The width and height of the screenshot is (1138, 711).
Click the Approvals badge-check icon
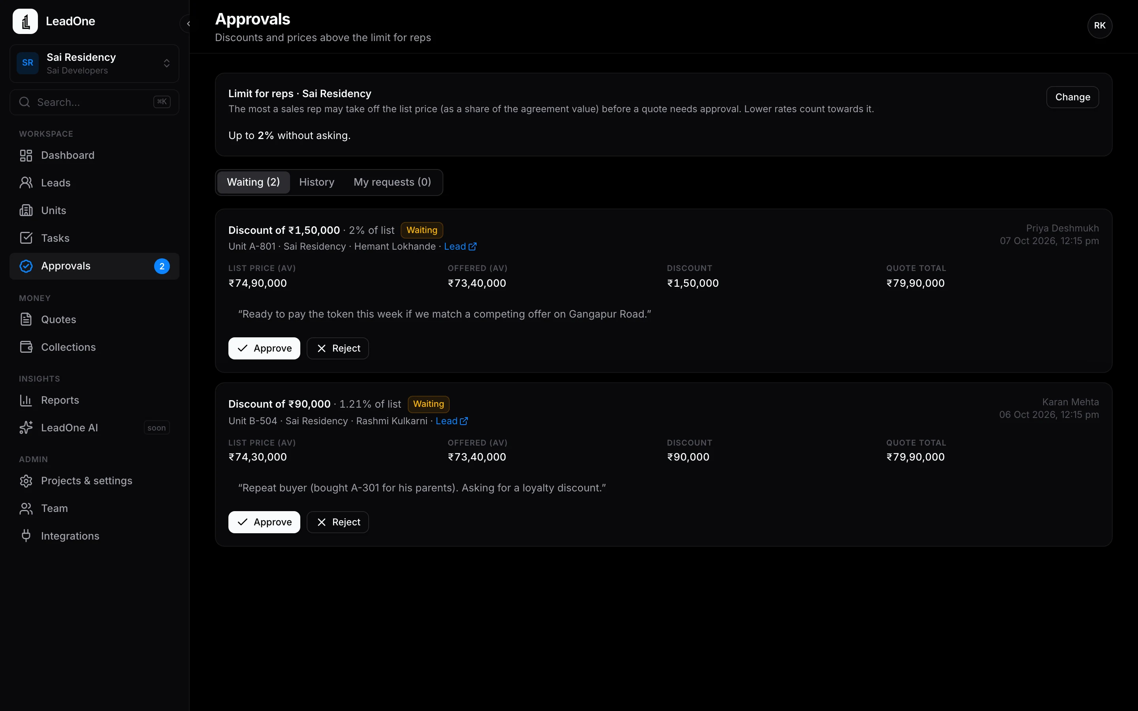click(x=26, y=266)
